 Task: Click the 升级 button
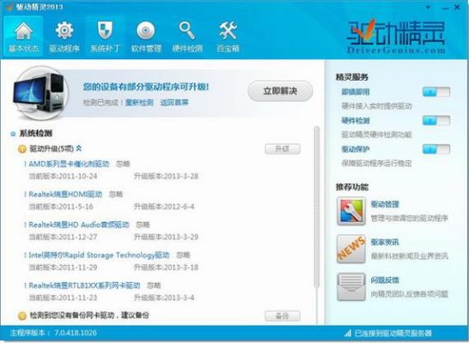click(x=283, y=148)
